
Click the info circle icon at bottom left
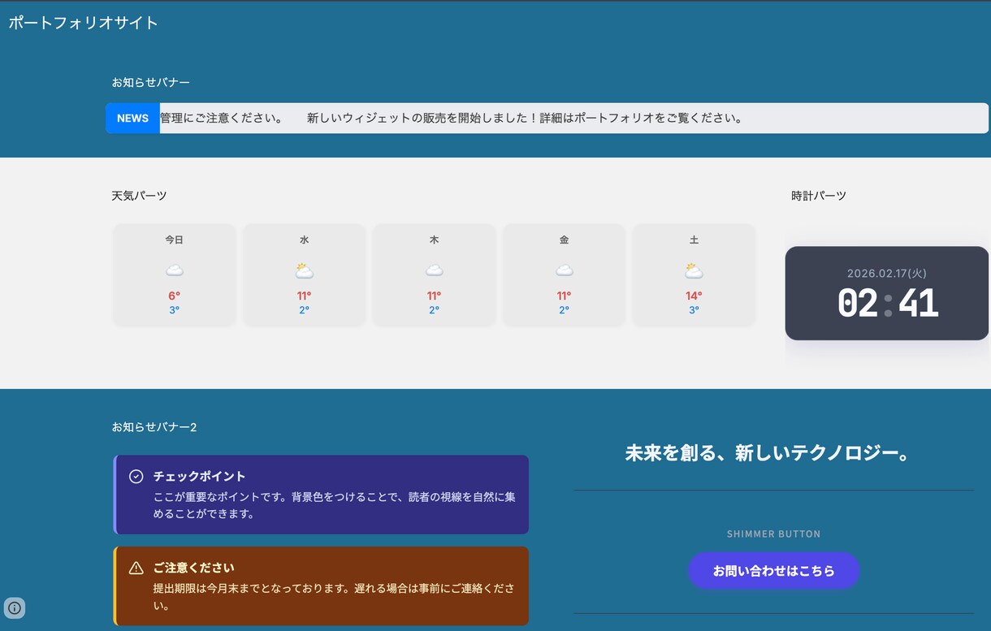coord(15,607)
